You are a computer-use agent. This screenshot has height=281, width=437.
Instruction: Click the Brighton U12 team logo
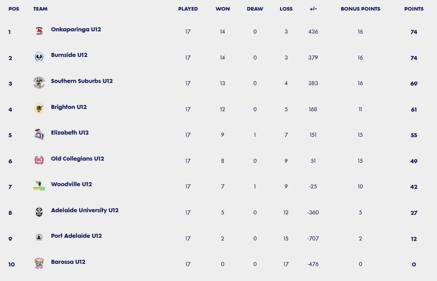[39, 109]
